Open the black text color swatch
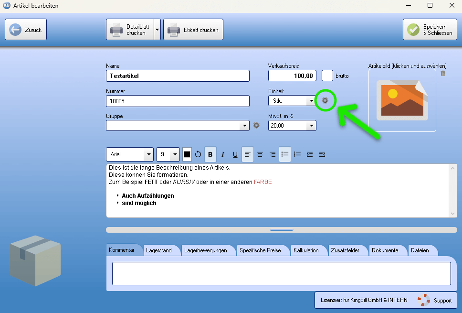The image size is (462, 313). pos(187,154)
